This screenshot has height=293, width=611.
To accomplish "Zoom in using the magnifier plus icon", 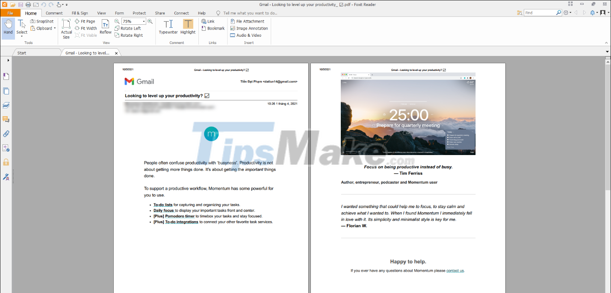I will point(150,21).
